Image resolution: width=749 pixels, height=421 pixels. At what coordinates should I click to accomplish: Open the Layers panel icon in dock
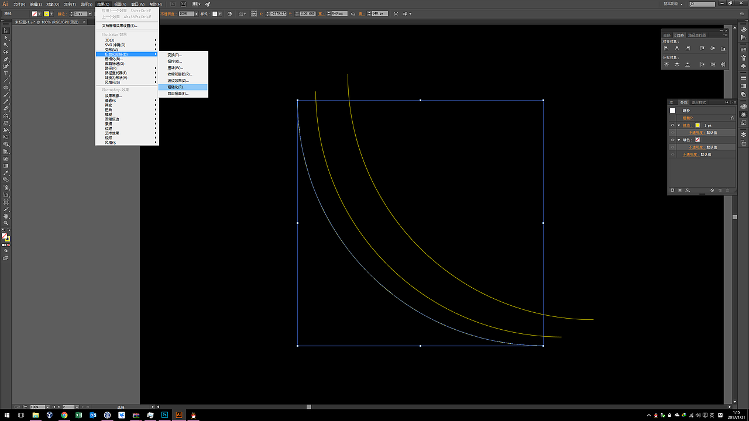[743, 134]
